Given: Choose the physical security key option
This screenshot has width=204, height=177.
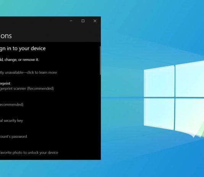Looking at the screenshot, I should tap(11, 121).
